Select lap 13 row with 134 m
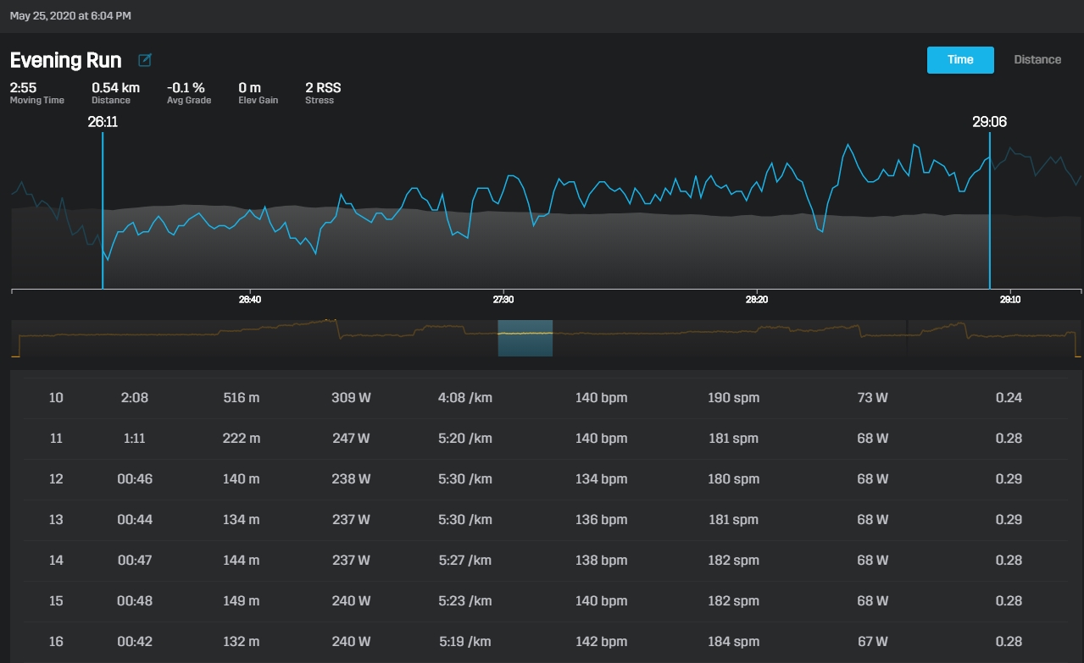 coord(542,520)
